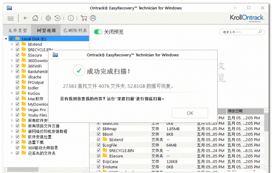
Task: Select the 新网络打印机安装教程 folder
Action: pos(48,131)
